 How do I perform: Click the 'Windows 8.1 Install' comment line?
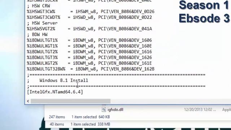tap(57, 81)
